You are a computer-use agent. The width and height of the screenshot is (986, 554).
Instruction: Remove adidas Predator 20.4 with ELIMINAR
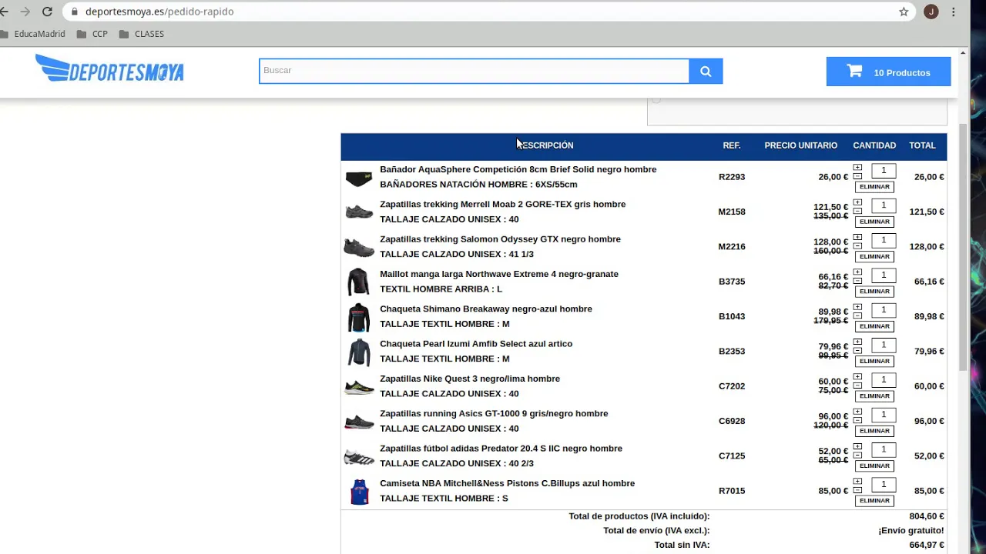point(874,466)
